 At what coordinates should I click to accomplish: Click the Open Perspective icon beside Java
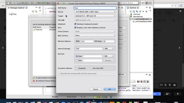point(143,3)
